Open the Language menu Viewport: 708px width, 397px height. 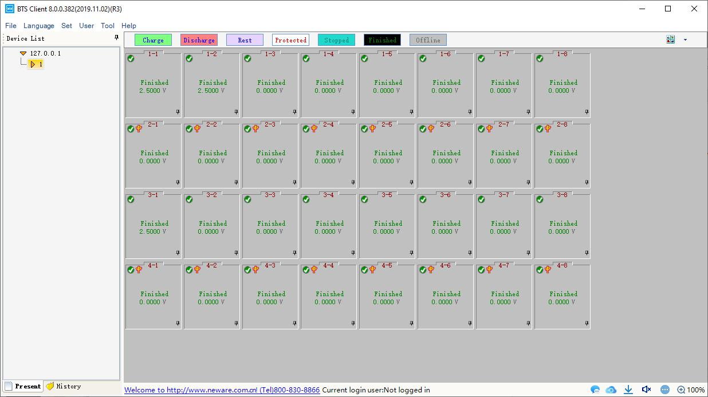tap(39, 26)
